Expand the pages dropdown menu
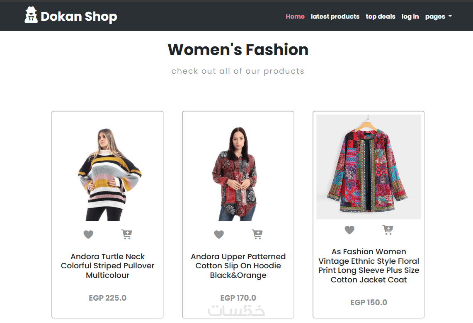Image resolution: width=473 pixels, height=323 pixels. click(x=438, y=17)
